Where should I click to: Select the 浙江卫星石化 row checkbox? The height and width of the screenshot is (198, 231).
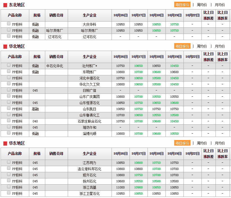(x=9, y=193)
